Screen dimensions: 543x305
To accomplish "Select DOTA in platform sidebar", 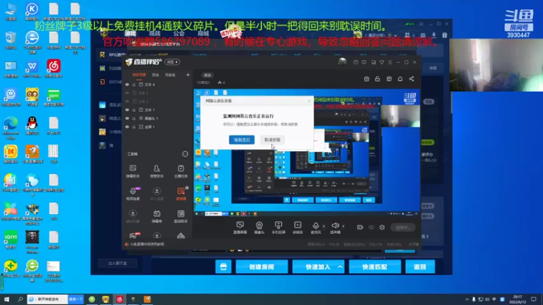I will (x=111, y=82).
